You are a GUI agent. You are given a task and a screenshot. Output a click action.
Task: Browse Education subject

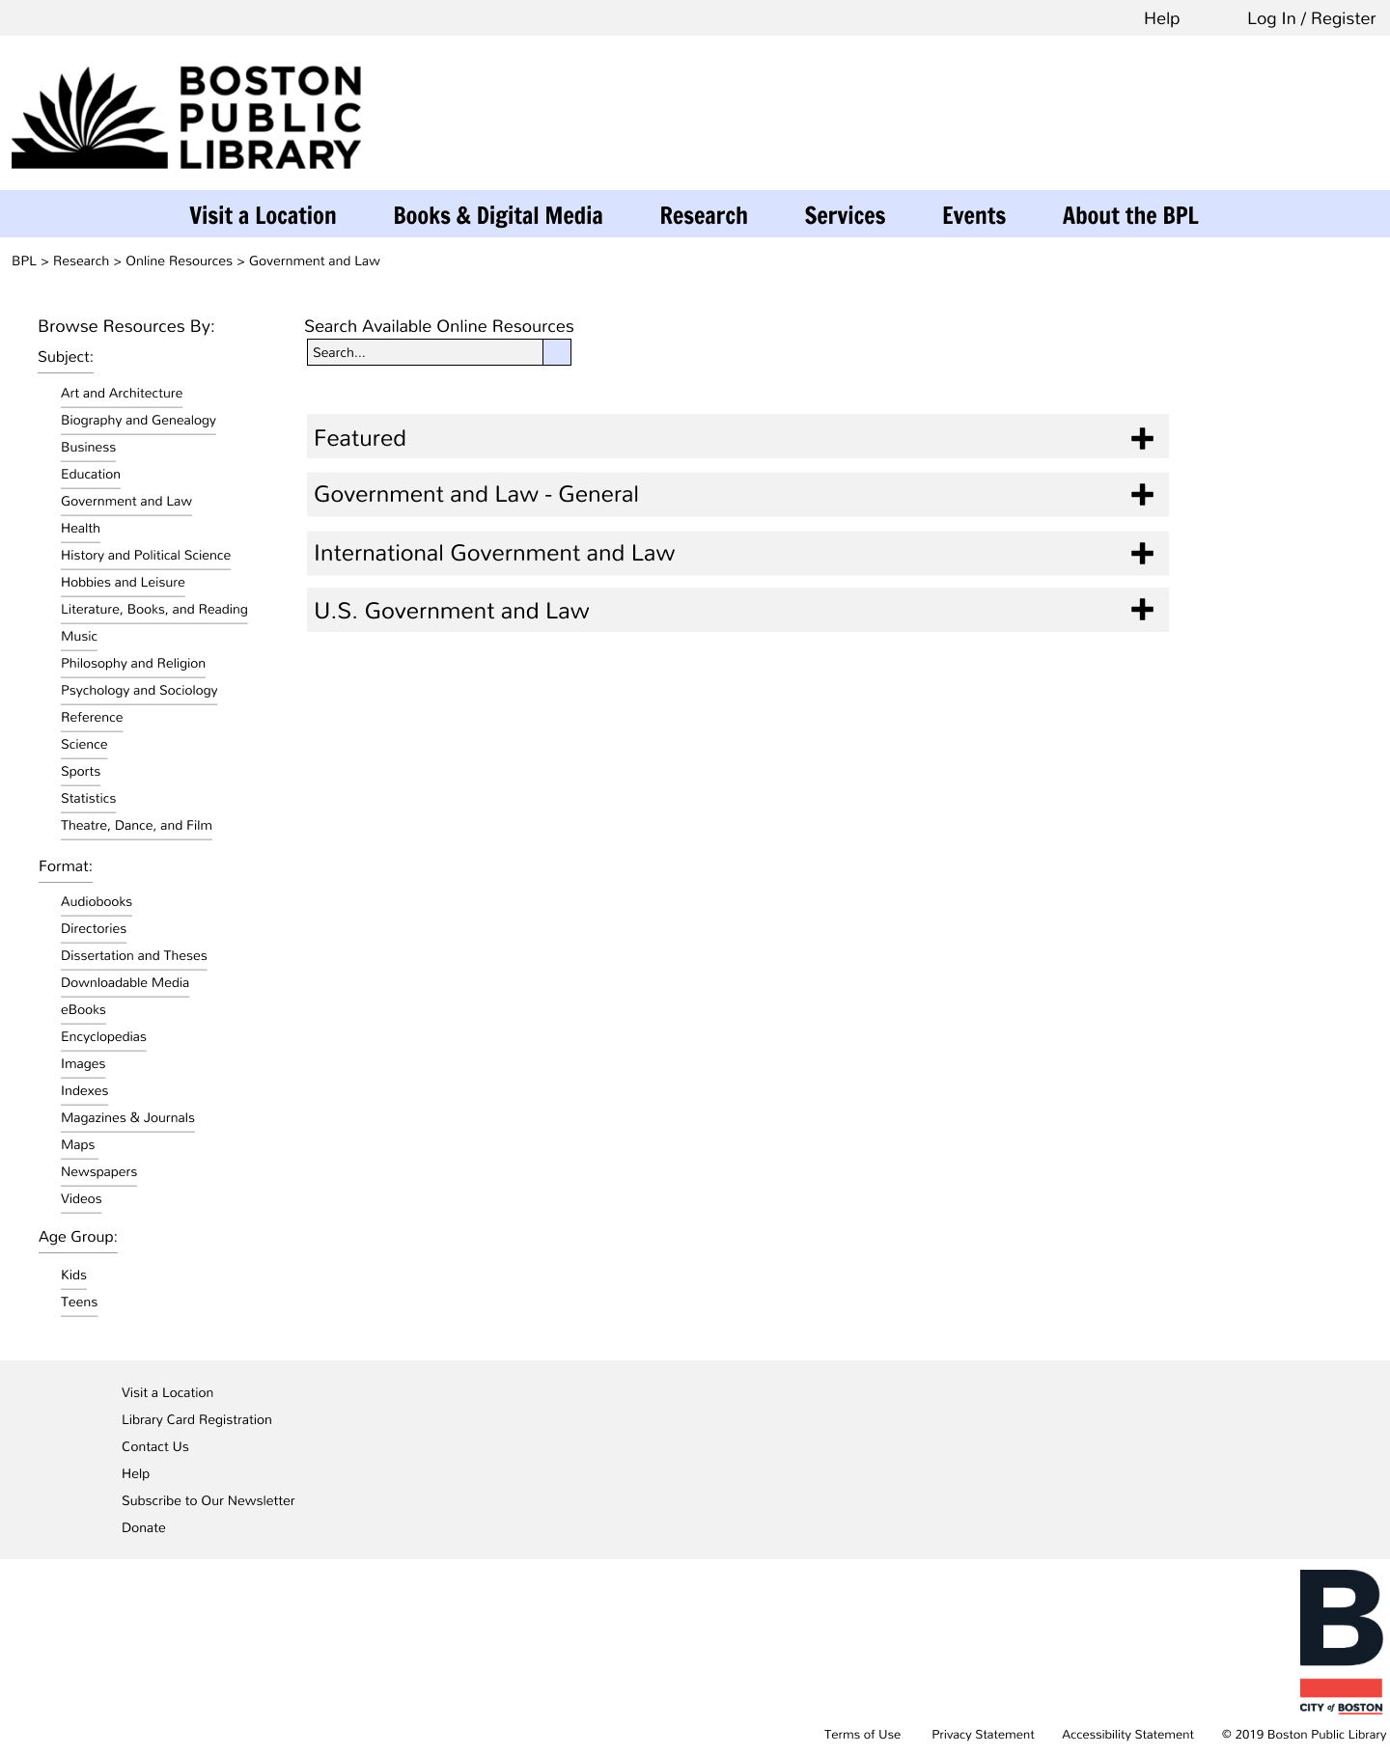tap(91, 474)
